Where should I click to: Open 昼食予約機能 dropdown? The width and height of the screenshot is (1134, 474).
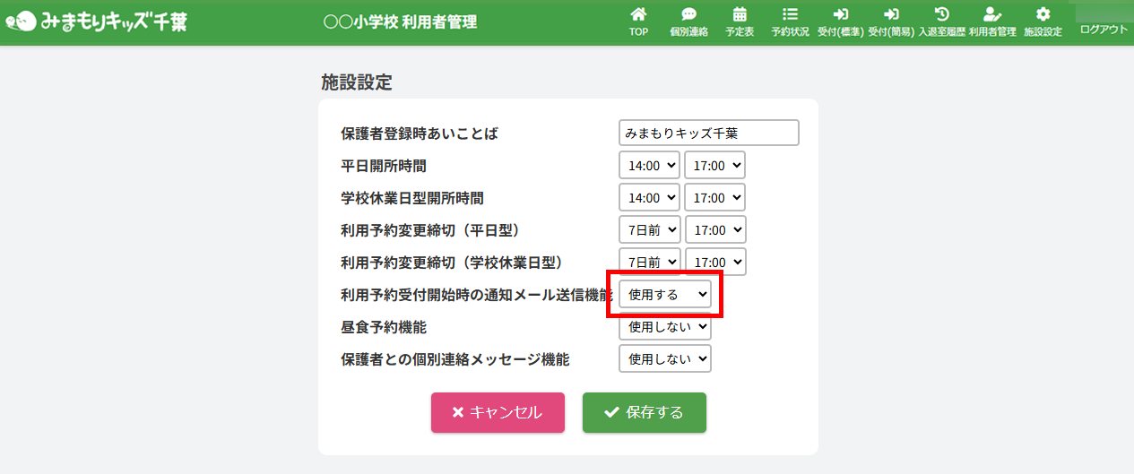665,327
